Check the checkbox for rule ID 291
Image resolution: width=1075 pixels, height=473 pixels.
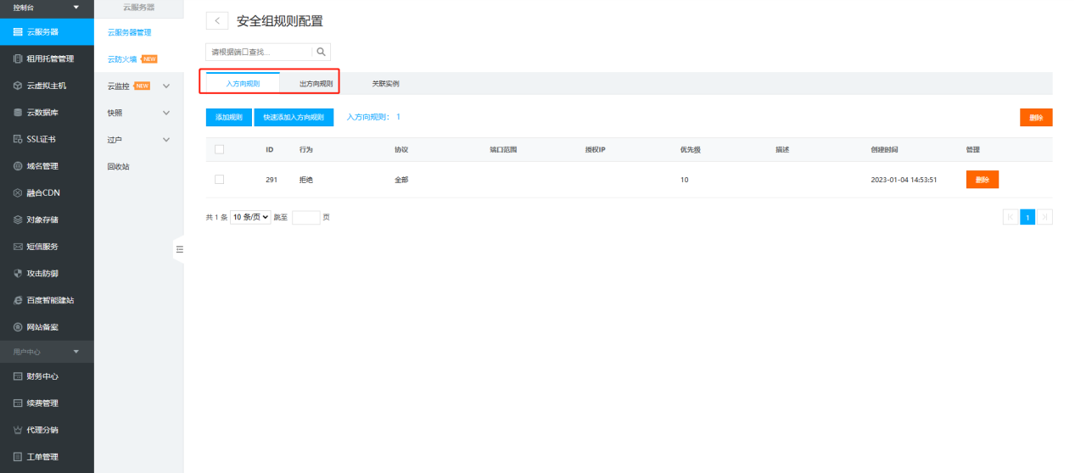(219, 180)
